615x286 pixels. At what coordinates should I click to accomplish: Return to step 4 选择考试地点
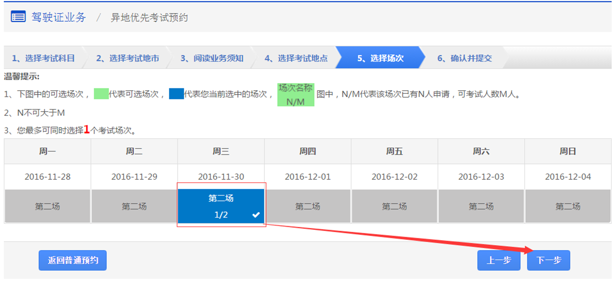[x=296, y=58]
